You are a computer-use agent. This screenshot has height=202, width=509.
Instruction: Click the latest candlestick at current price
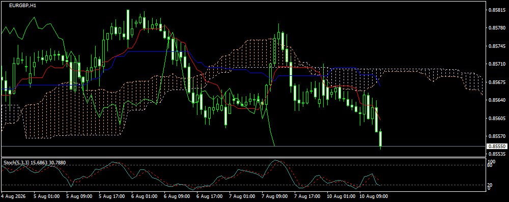point(380,139)
